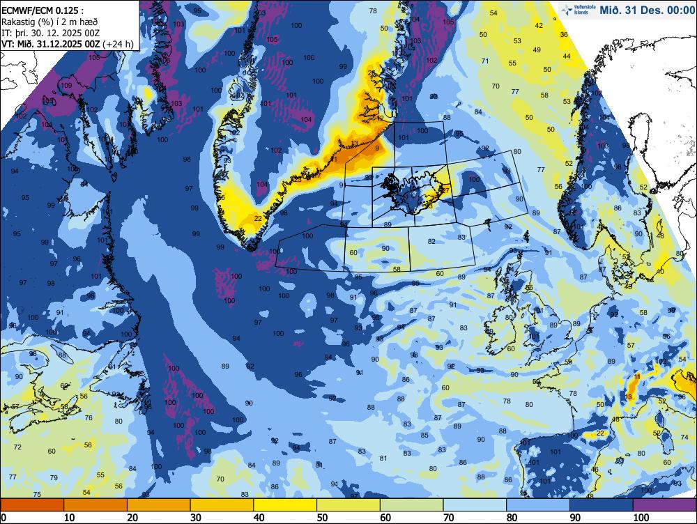Image resolution: width=697 pixels, height=524 pixels.
Task: Click the legend tick label '80'
Action: [512, 517]
